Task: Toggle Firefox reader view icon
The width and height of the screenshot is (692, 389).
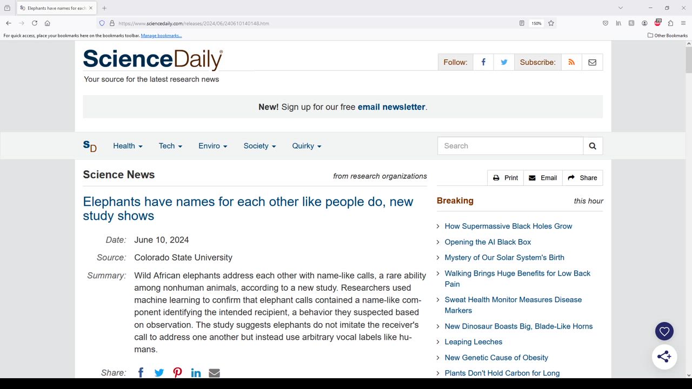Action: (522, 23)
